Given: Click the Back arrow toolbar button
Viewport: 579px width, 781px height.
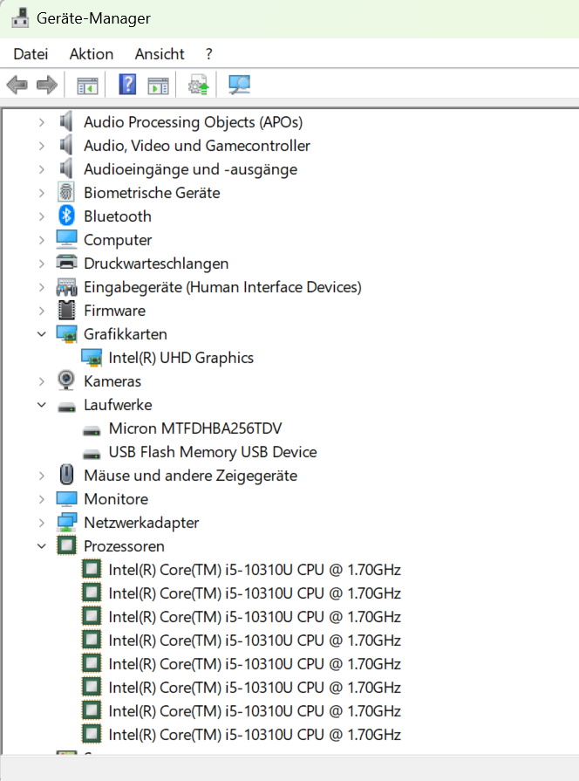Looking at the screenshot, I should click(17, 86).
